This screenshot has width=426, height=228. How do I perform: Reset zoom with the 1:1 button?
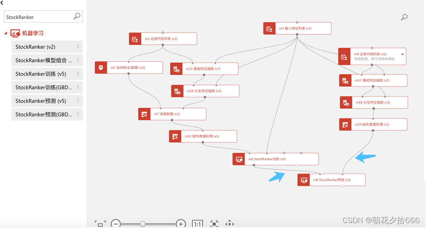tap(198, 224)
